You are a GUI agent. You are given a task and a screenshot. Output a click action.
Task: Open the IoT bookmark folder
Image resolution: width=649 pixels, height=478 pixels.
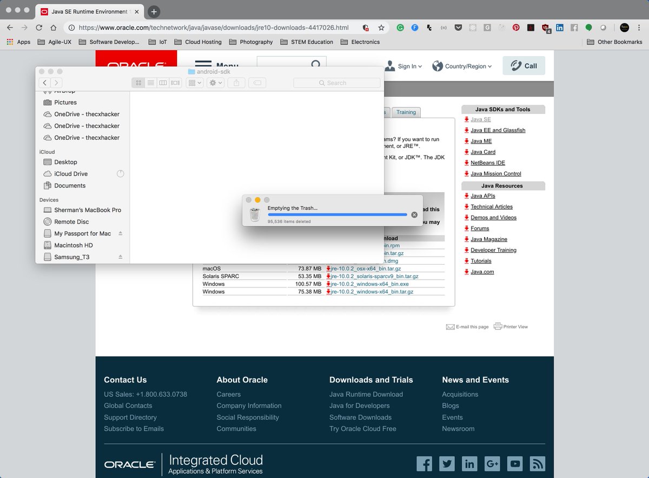click(157, 42)
